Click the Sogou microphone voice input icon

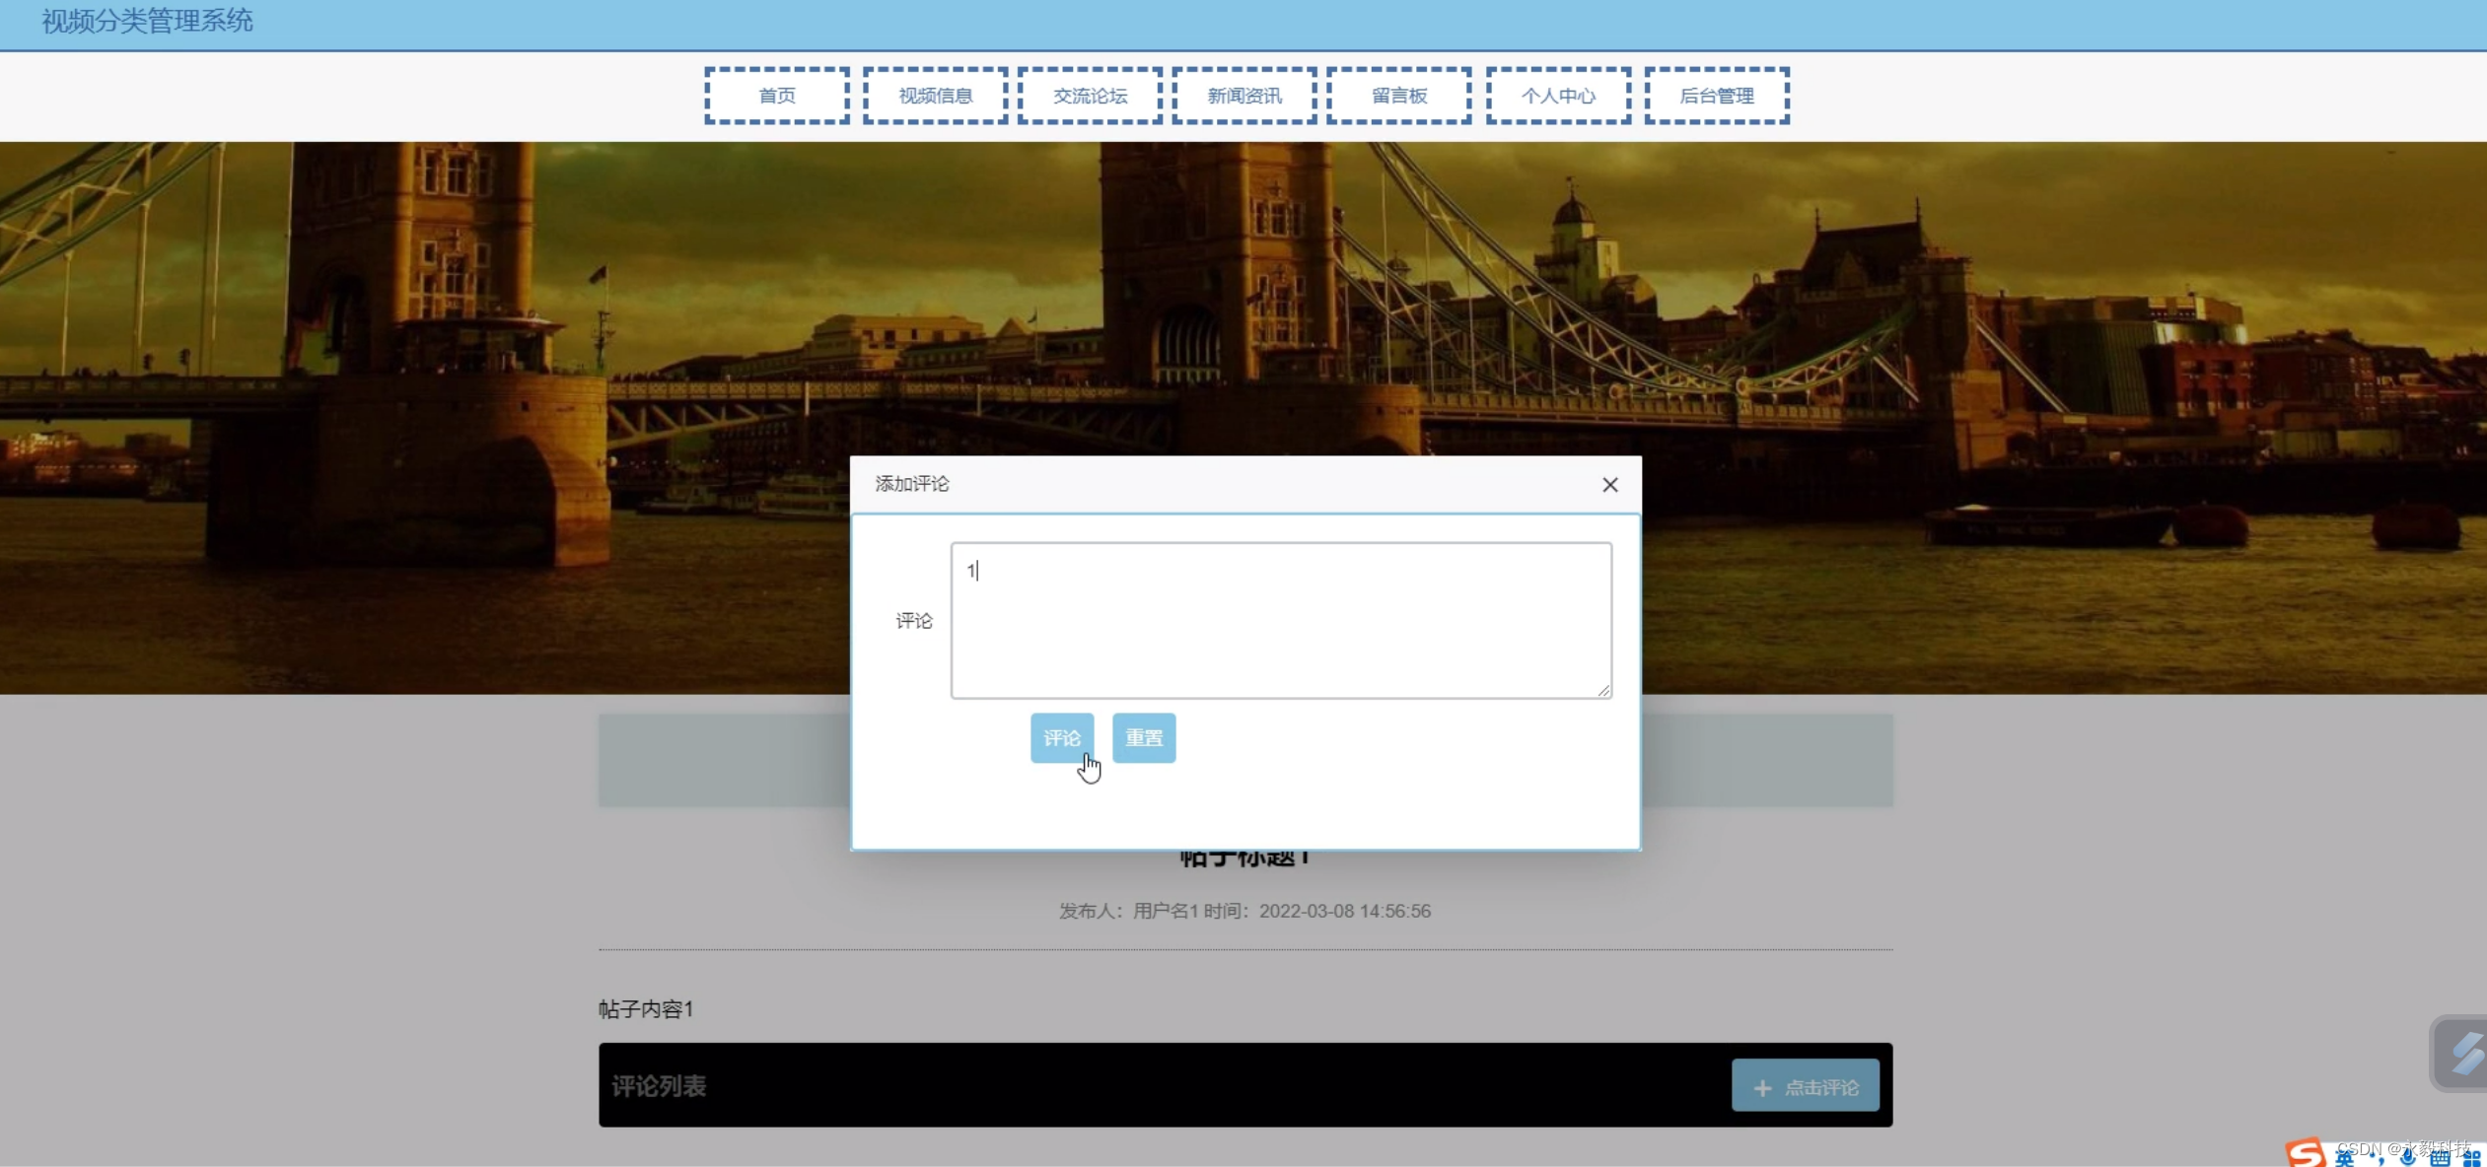click(2408, 1158)
